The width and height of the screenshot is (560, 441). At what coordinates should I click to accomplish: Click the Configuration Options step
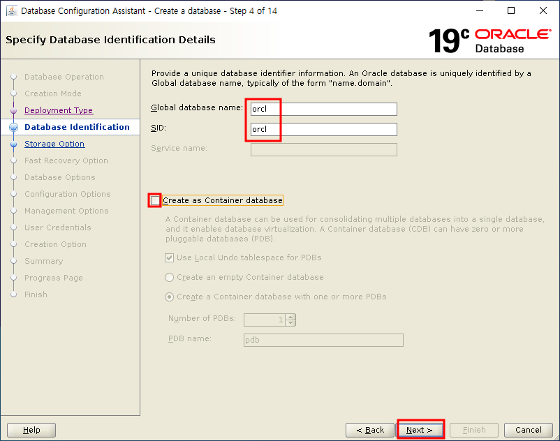(x=68, y=194)
